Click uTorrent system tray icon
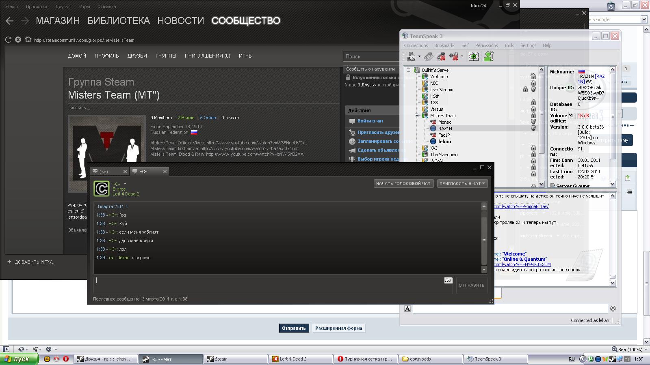This screenshot has height=365, width=650. tap(590, 359)
